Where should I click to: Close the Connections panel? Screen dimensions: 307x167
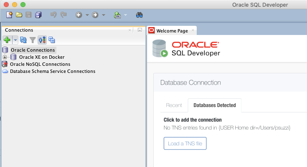tap(130, 30)
